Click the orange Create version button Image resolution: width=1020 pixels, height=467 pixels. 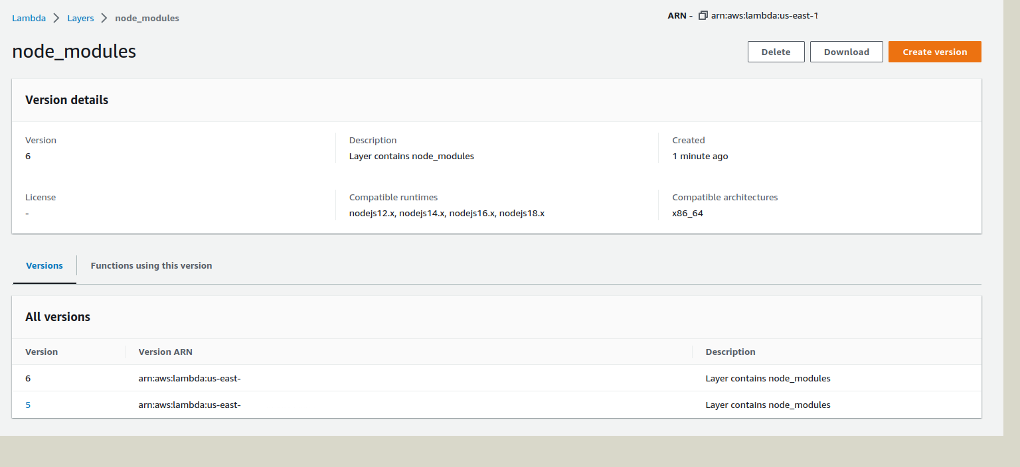934,52
